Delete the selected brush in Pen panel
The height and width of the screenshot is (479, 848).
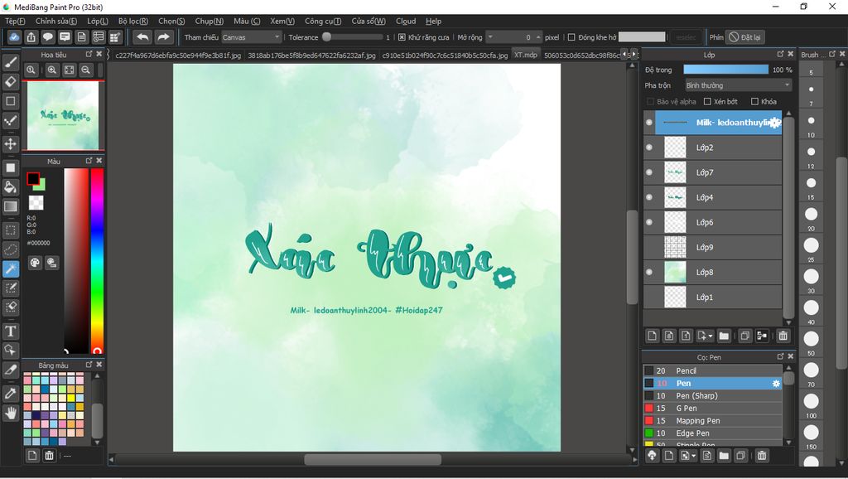762,456
